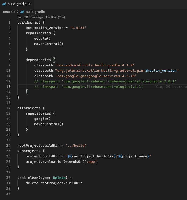Click the Delete type keyword
The image size is (187, 200).
pos(59,178)
